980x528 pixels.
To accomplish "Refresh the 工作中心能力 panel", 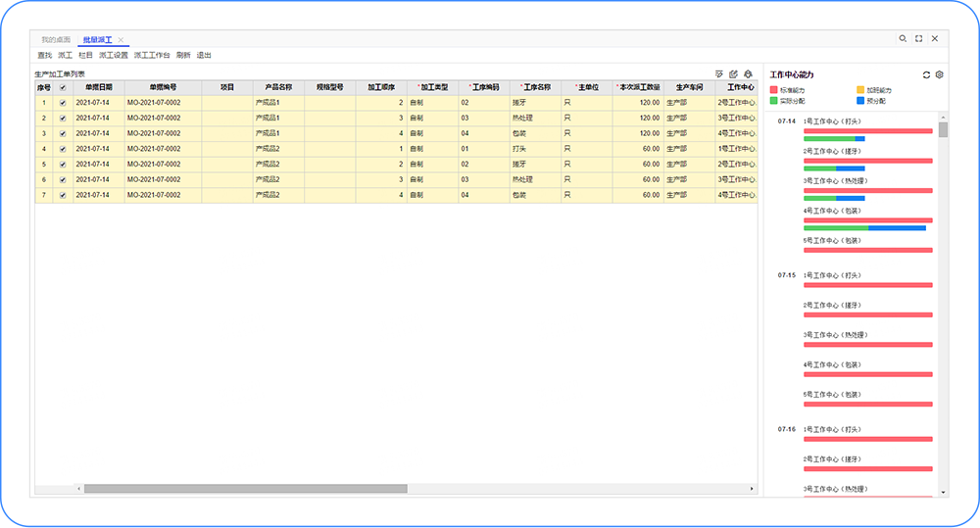I will tap(926, 74).
